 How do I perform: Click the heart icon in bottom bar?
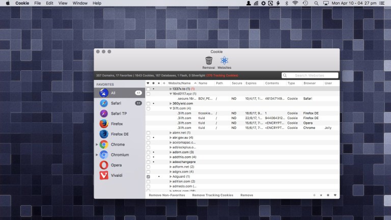335,196
